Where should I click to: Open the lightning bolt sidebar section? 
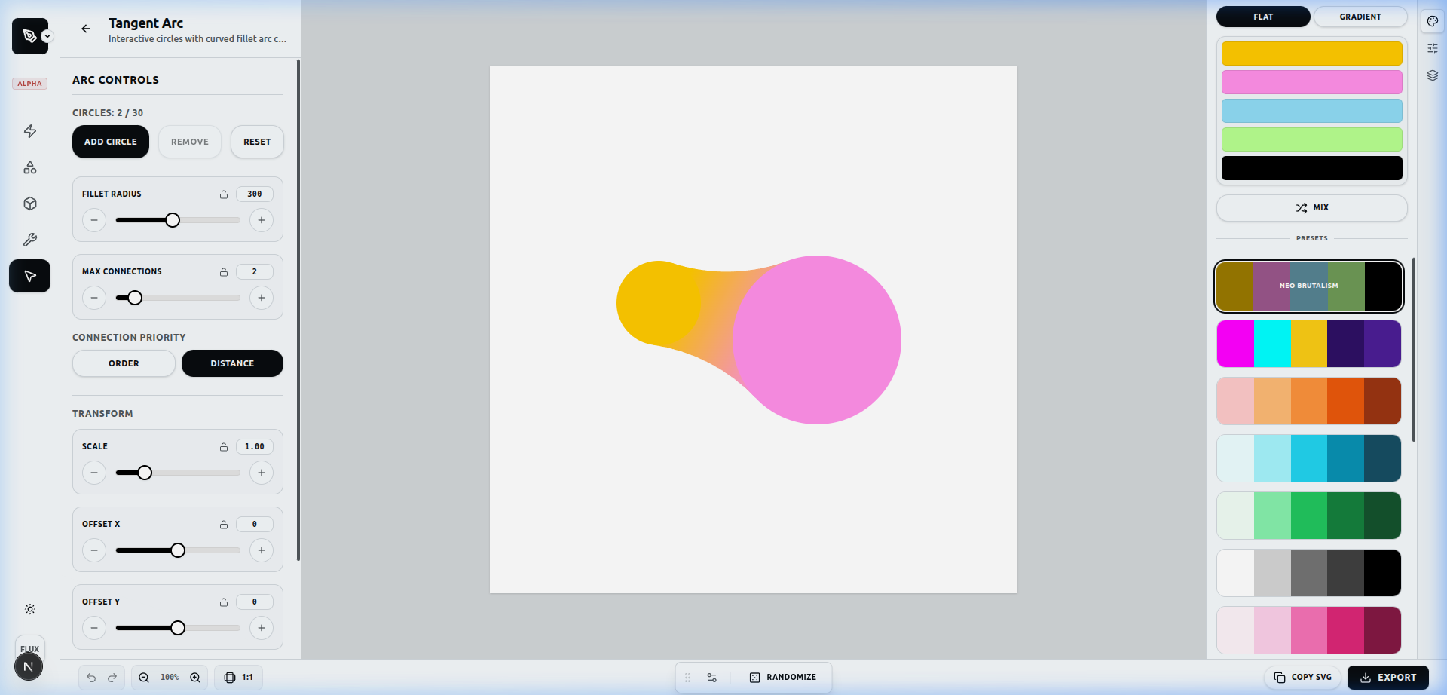[x=30, y=131]
